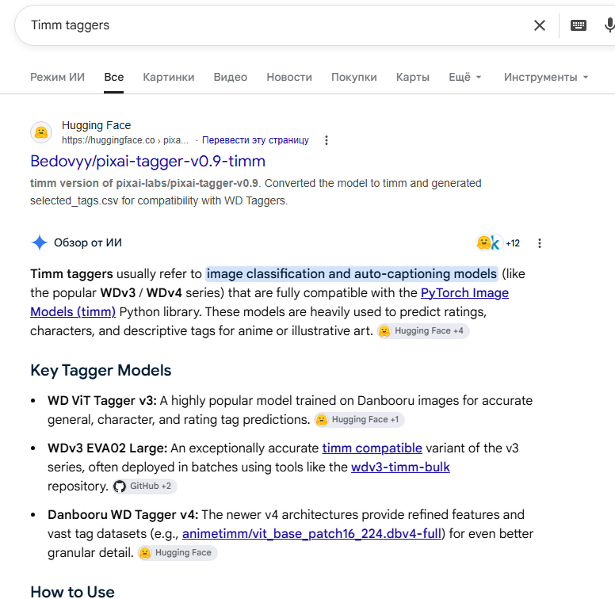
Task: Expand the Инструменты dropdown
Action: click(546, 77)
